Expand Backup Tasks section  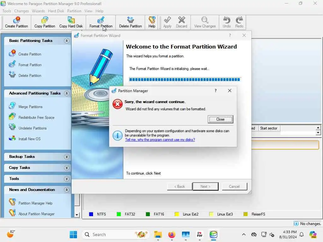(67, 157)
